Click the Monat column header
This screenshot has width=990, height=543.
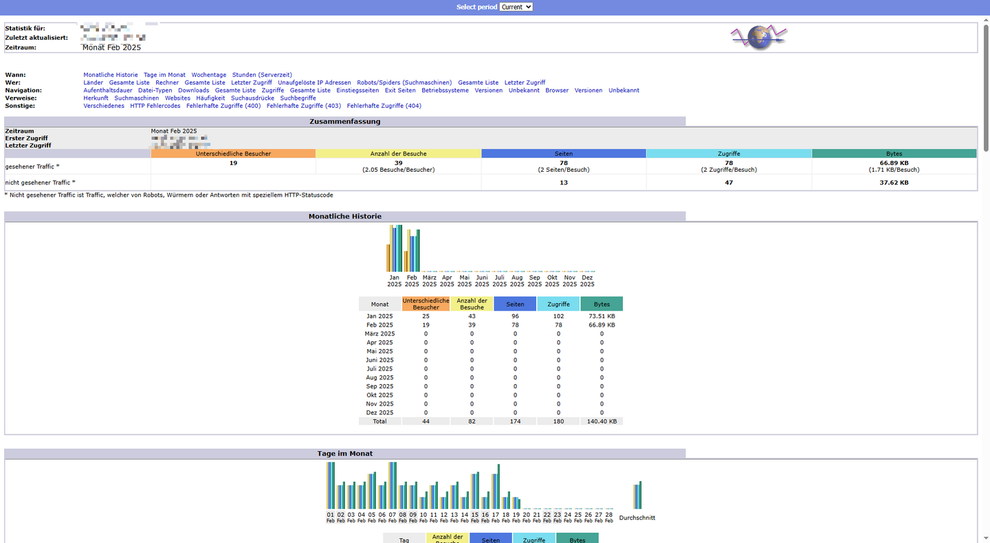click(379, 304)
